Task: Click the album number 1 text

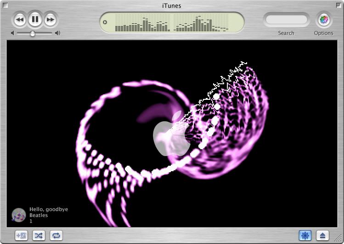Action: point(31,221)
